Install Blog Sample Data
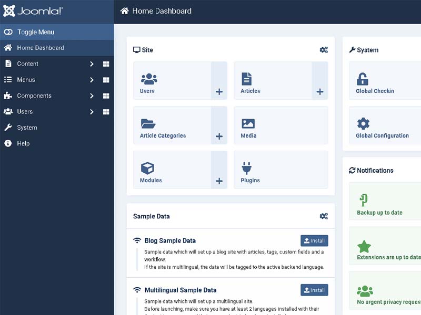Image resolution: width=421 pixels, height=315 pixels. pos(314,240)
